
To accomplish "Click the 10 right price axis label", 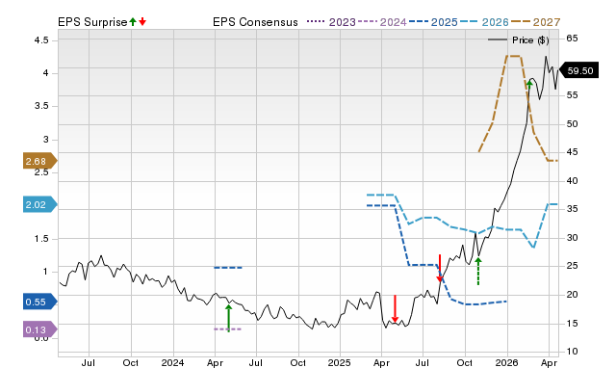I will 572,351.
